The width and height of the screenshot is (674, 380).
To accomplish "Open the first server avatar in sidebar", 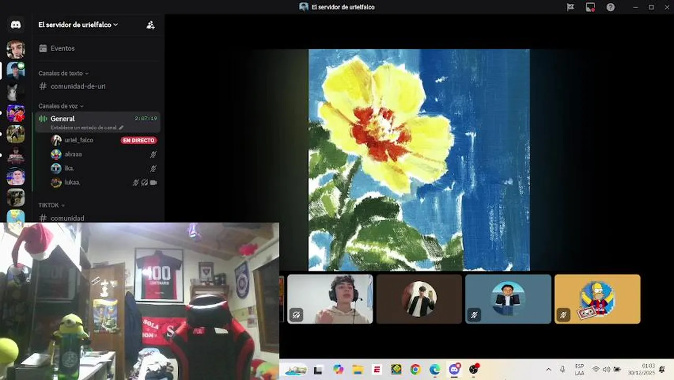I will click(x=16, y=49).
